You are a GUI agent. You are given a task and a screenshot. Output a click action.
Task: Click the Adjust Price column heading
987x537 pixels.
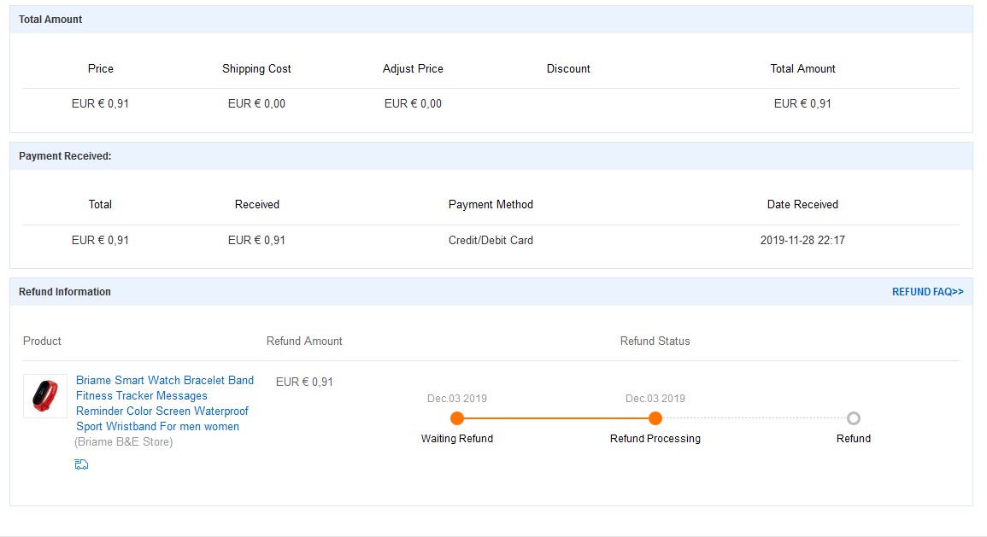413,69
